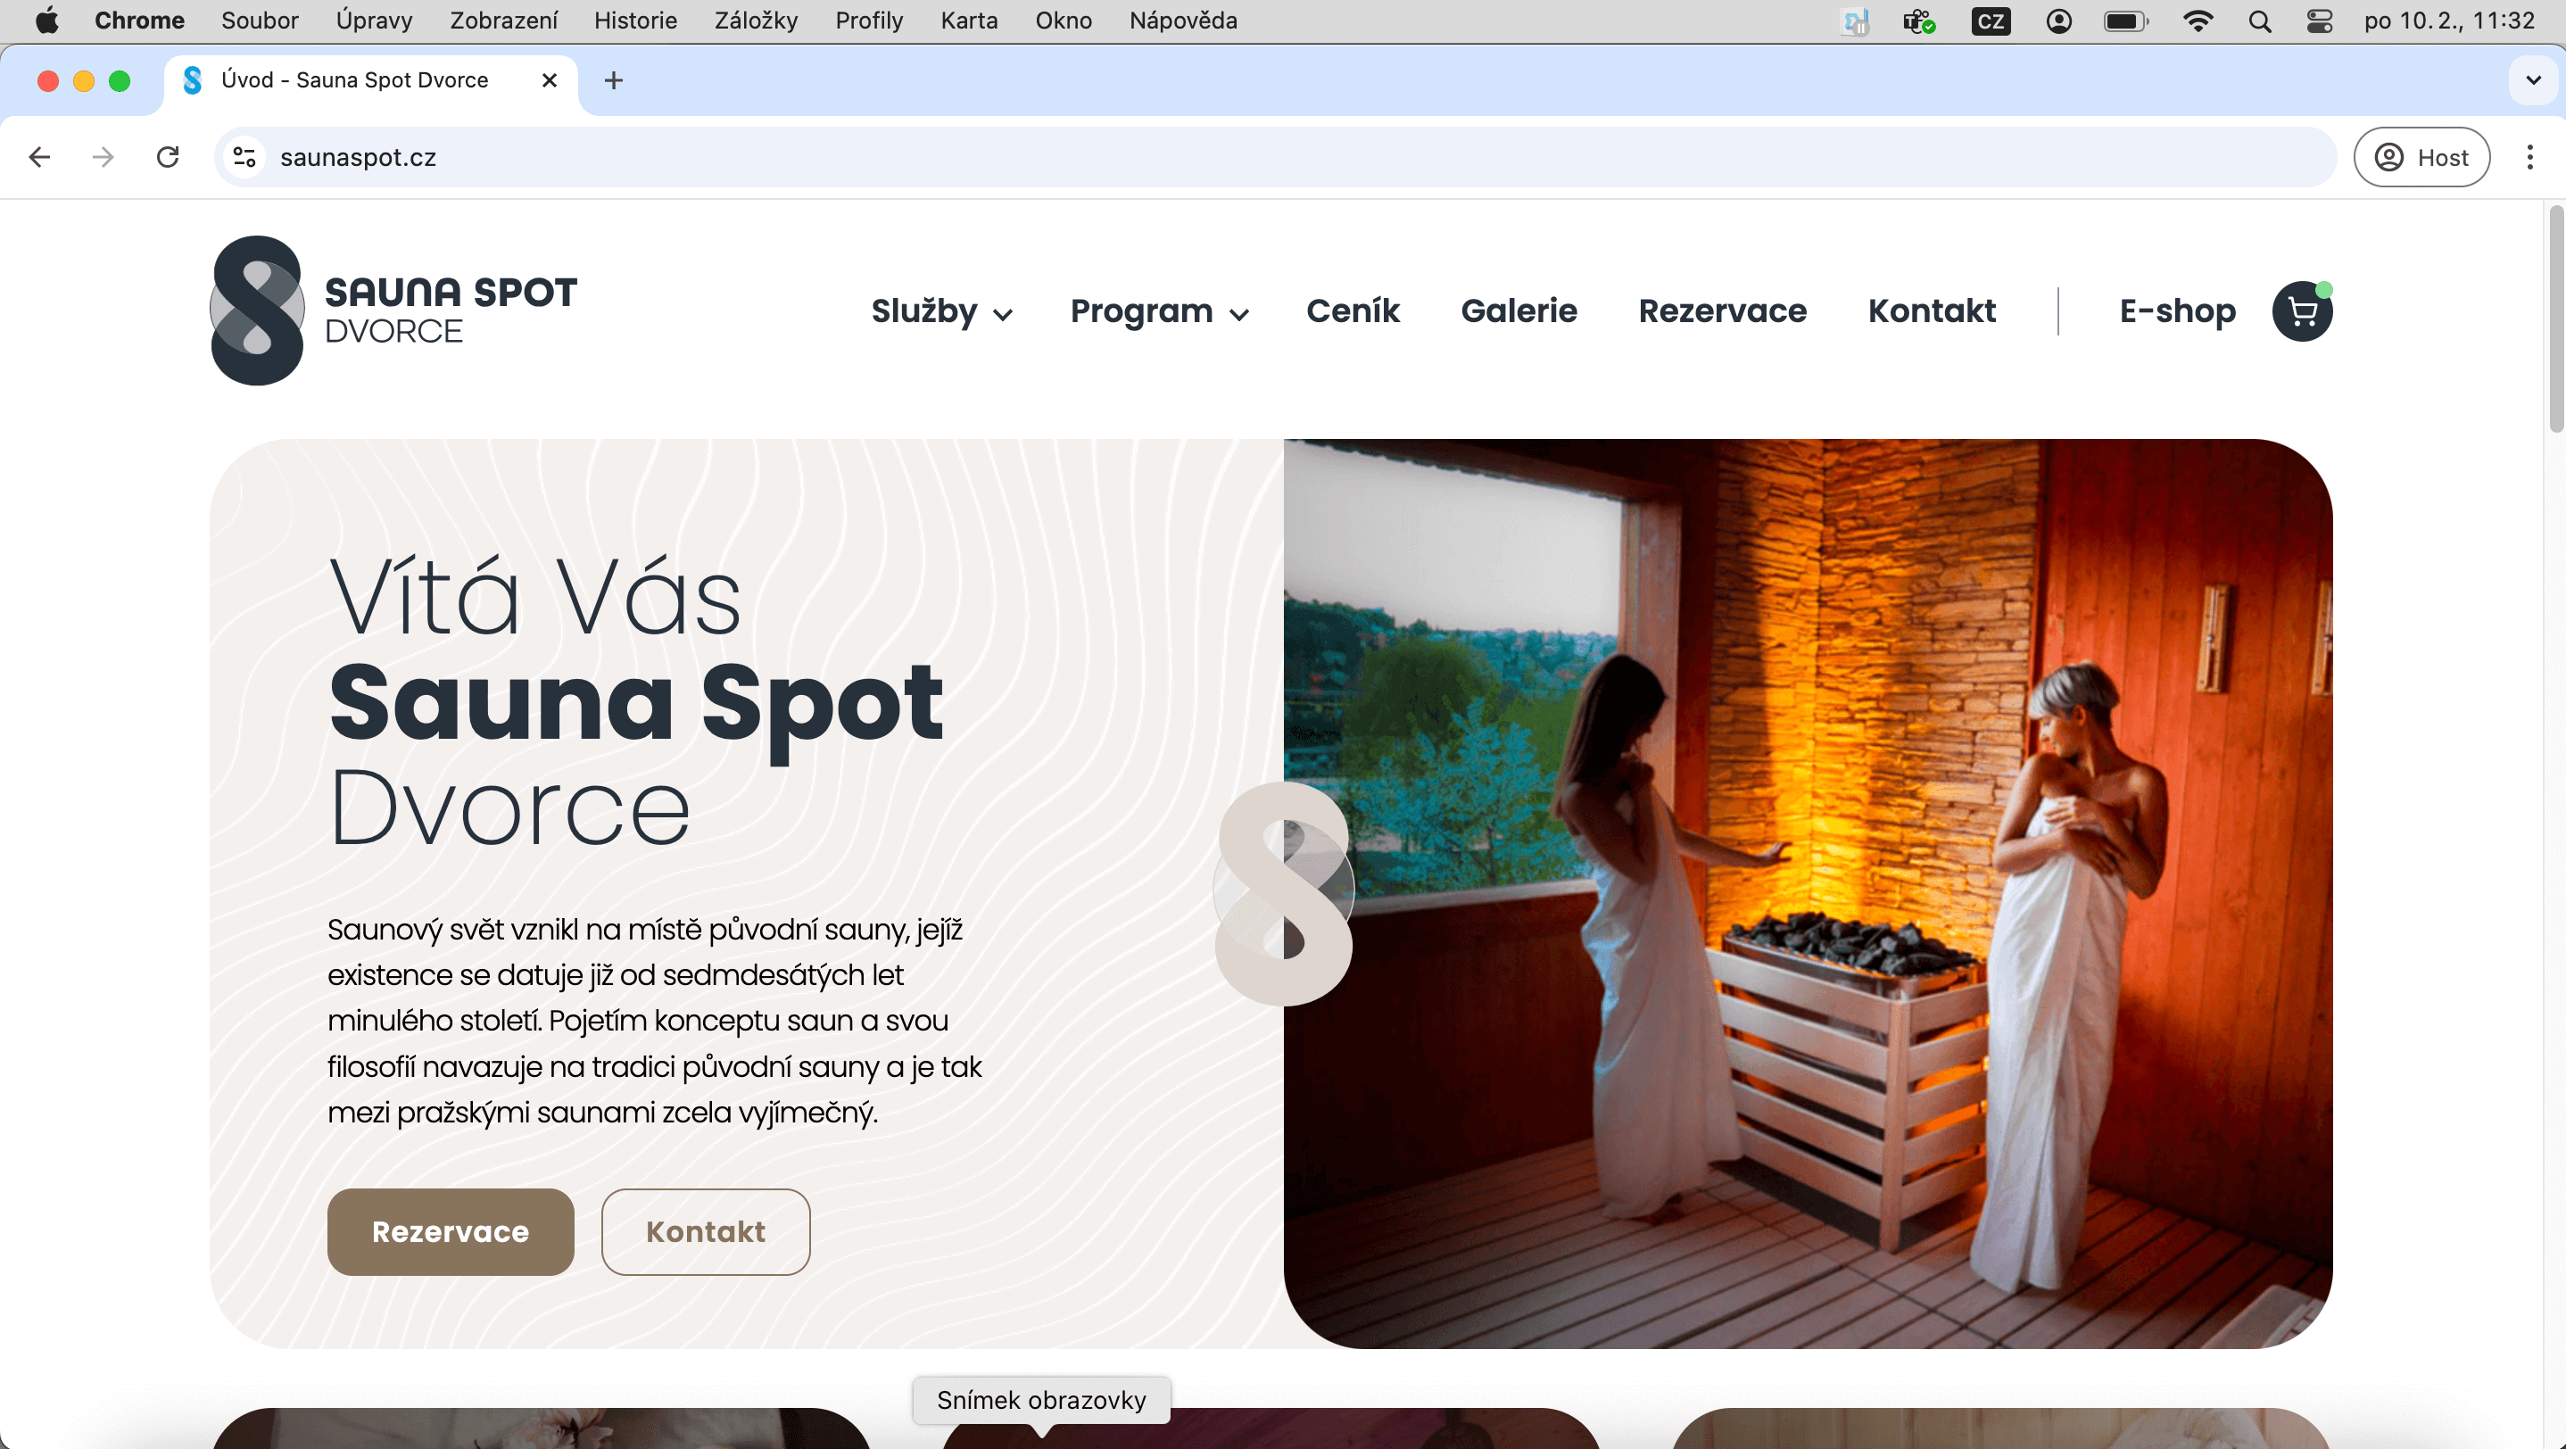Open the Záložky menu in menu bar

point(756,21)
